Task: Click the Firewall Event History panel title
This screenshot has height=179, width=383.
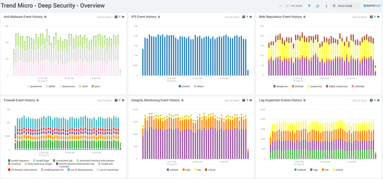Action: click(19, 100)
